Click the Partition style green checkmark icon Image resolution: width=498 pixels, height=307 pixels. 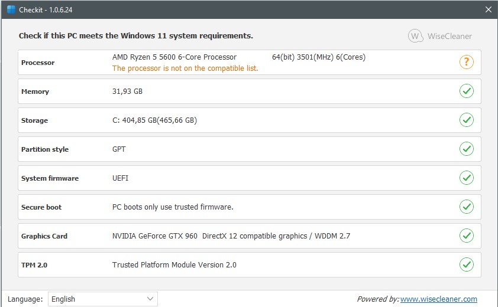(467, 149)
